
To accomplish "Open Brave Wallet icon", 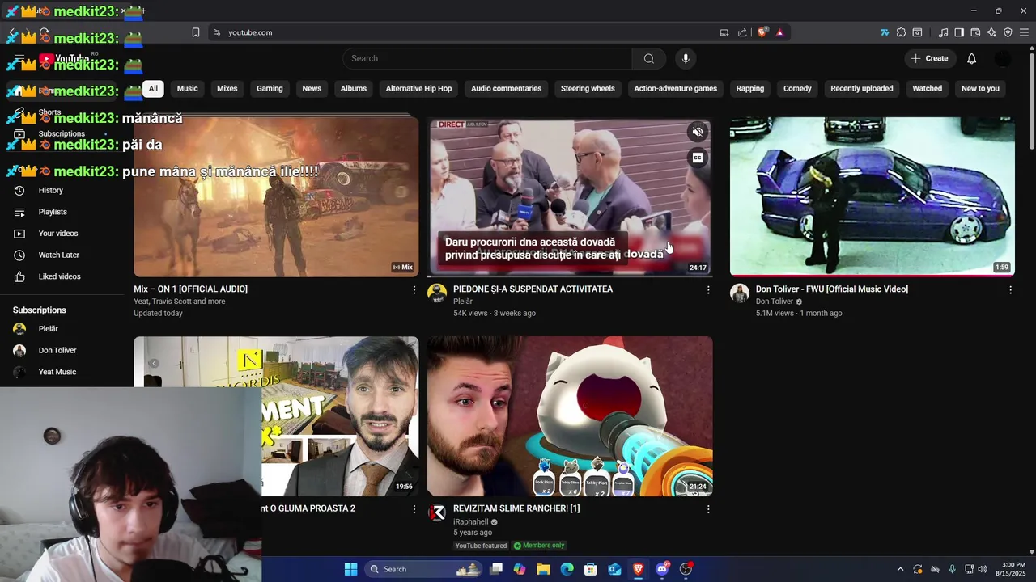I will [x=975, y=32].
